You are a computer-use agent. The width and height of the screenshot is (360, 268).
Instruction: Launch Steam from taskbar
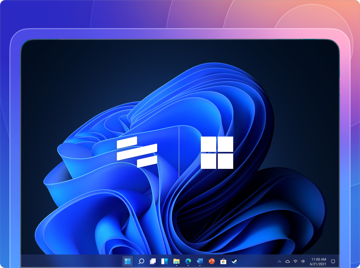235,261
